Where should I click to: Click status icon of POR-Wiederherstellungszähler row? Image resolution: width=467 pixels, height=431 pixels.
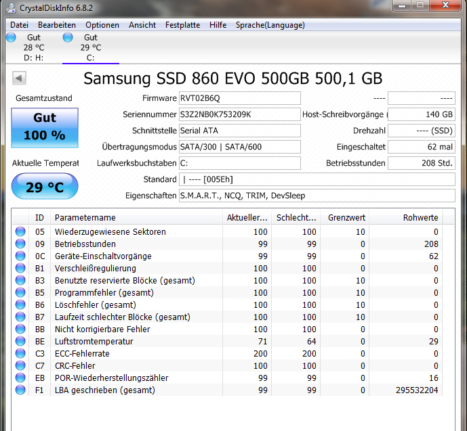[x=20, y=378]
